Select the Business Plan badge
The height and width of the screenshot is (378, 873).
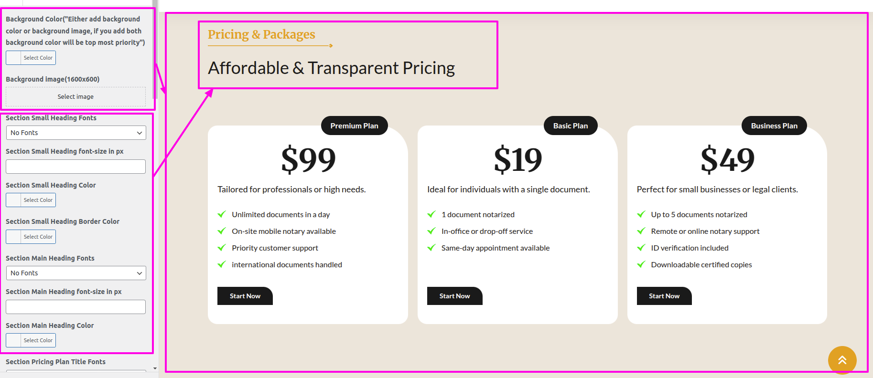pos(774,126)
